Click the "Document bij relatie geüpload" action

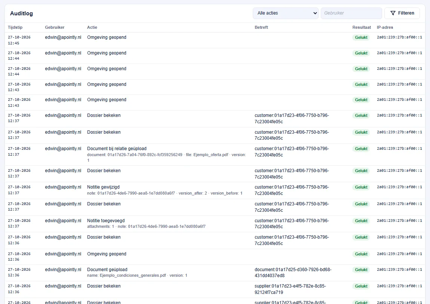coord(117,149)
